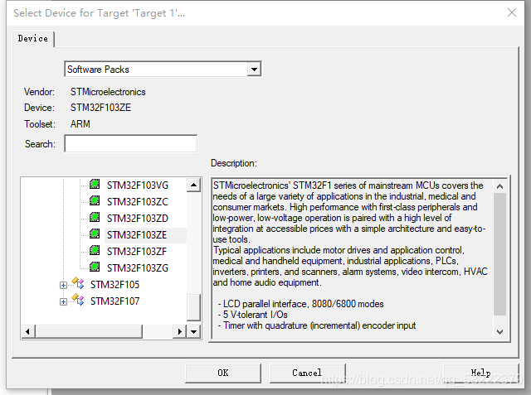Click 'Timer with quadrature' description line
The image size is (531, 395).
point(317,325)
